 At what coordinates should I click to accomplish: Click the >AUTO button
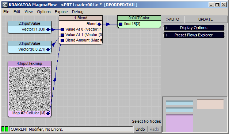[x=173, y=19]
